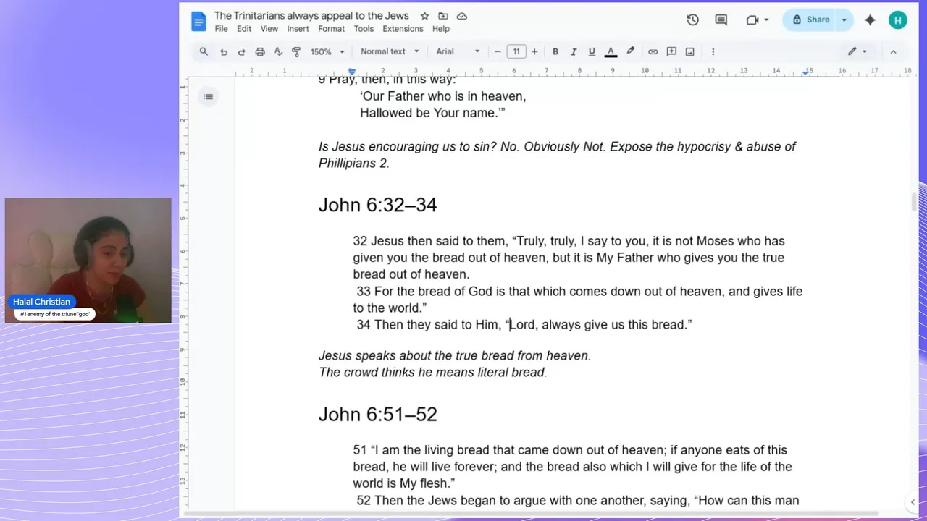Move document to another folder
927x521 pixels.
443,16
